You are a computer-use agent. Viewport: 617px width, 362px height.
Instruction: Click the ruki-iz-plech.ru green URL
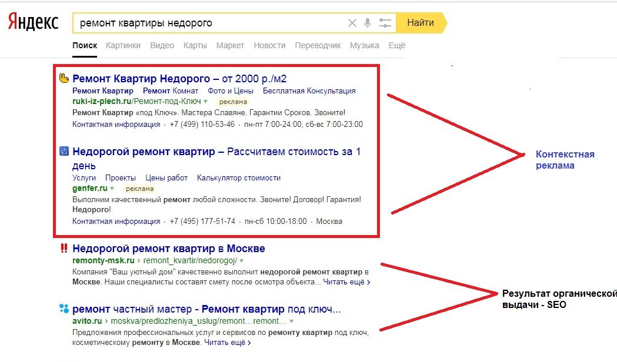coord(136,102)
